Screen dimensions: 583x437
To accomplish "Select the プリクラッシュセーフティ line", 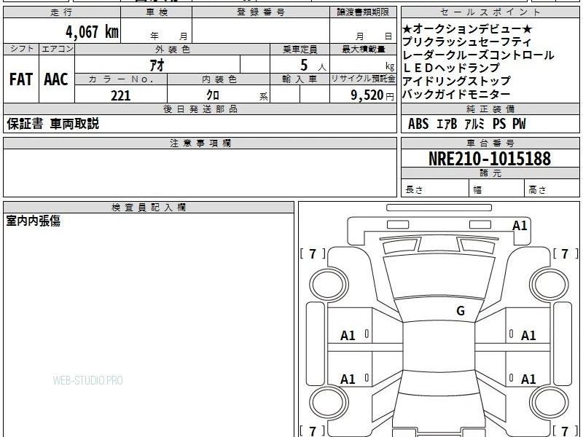I will [x=466, y=42].
